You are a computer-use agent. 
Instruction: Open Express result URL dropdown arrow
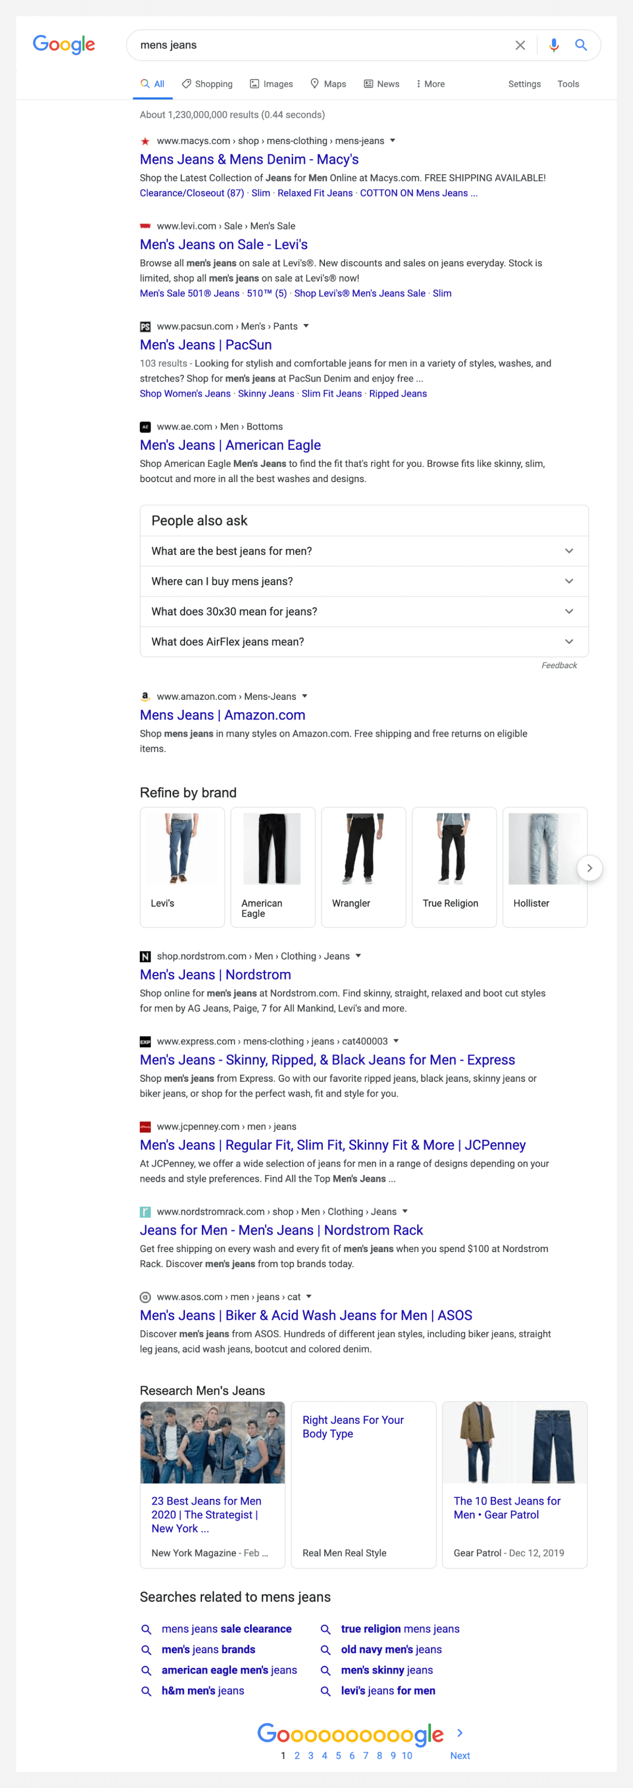396,1041
